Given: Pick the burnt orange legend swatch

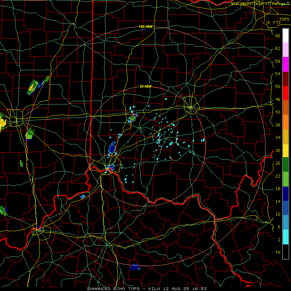Looking at the screenshot, I should (x=286, y=108).
